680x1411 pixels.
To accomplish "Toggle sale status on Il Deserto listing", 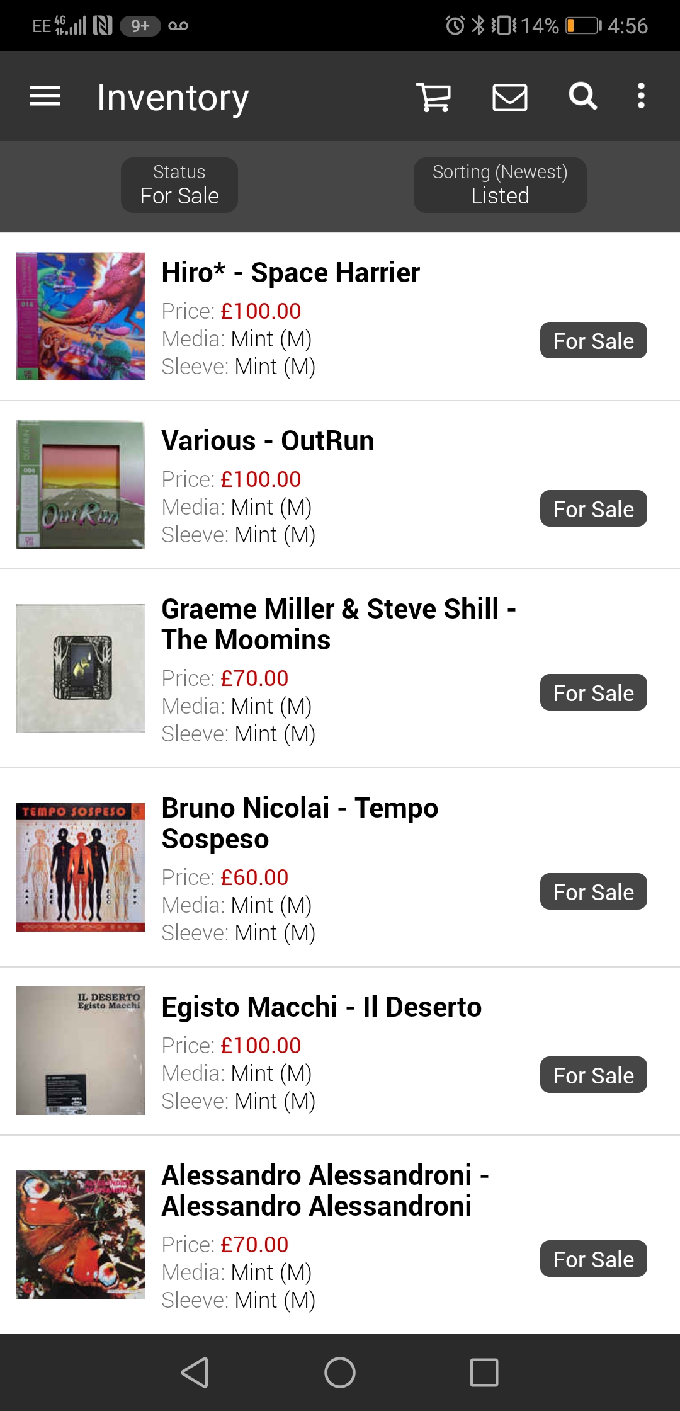I will tap(592, 1075).
